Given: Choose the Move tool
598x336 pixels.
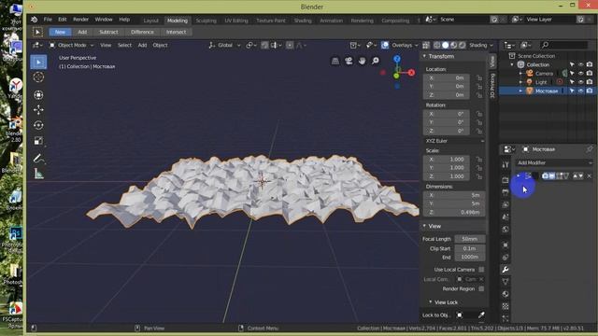Looking at the screenshot, I should coord(38,110).
